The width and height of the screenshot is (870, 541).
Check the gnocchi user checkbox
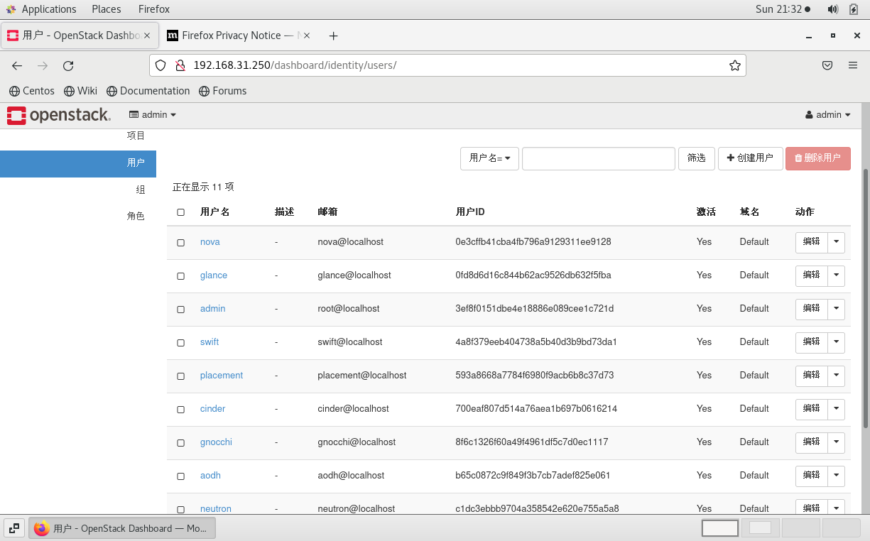coord(180,443)
